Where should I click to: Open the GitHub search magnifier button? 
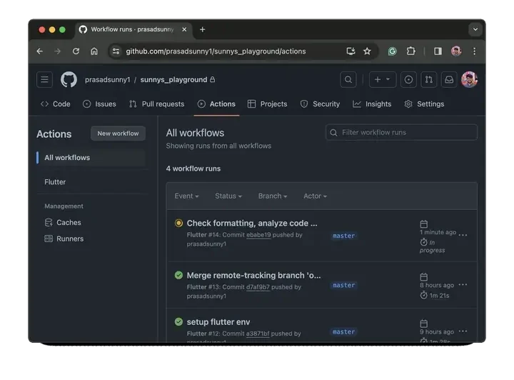[348, 80]
